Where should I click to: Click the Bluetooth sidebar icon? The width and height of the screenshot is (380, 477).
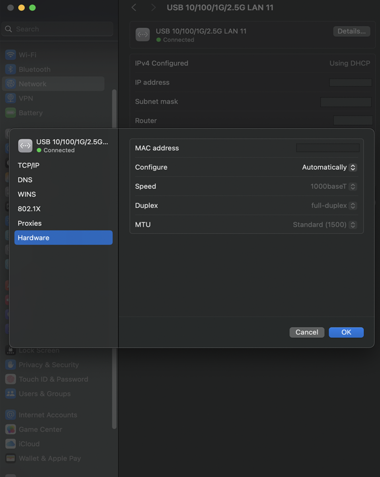point(10,69)
